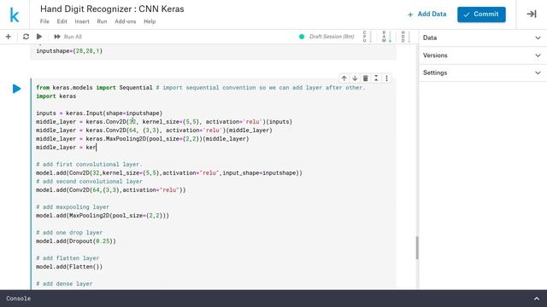Add a new cell with plus icon
The width and height of the screenshot is (547, 307).
click(9, 37)
